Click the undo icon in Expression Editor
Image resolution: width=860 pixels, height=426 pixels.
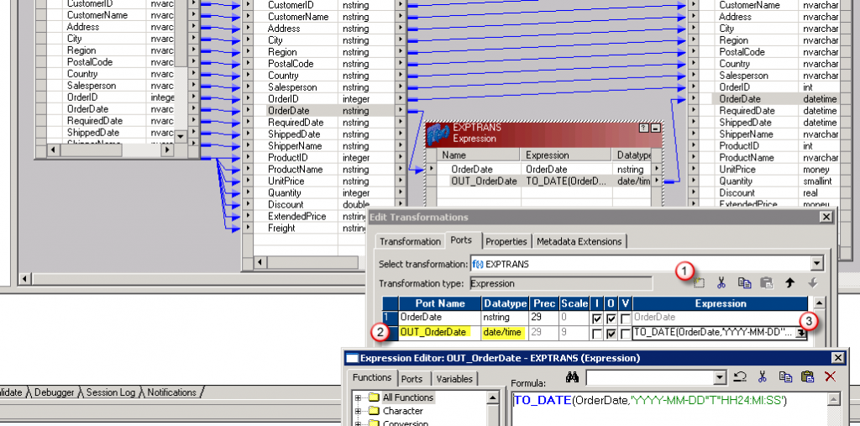point(740,377)
